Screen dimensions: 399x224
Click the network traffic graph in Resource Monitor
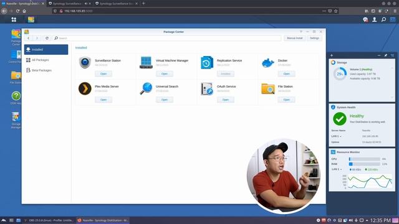click(370, 182)
